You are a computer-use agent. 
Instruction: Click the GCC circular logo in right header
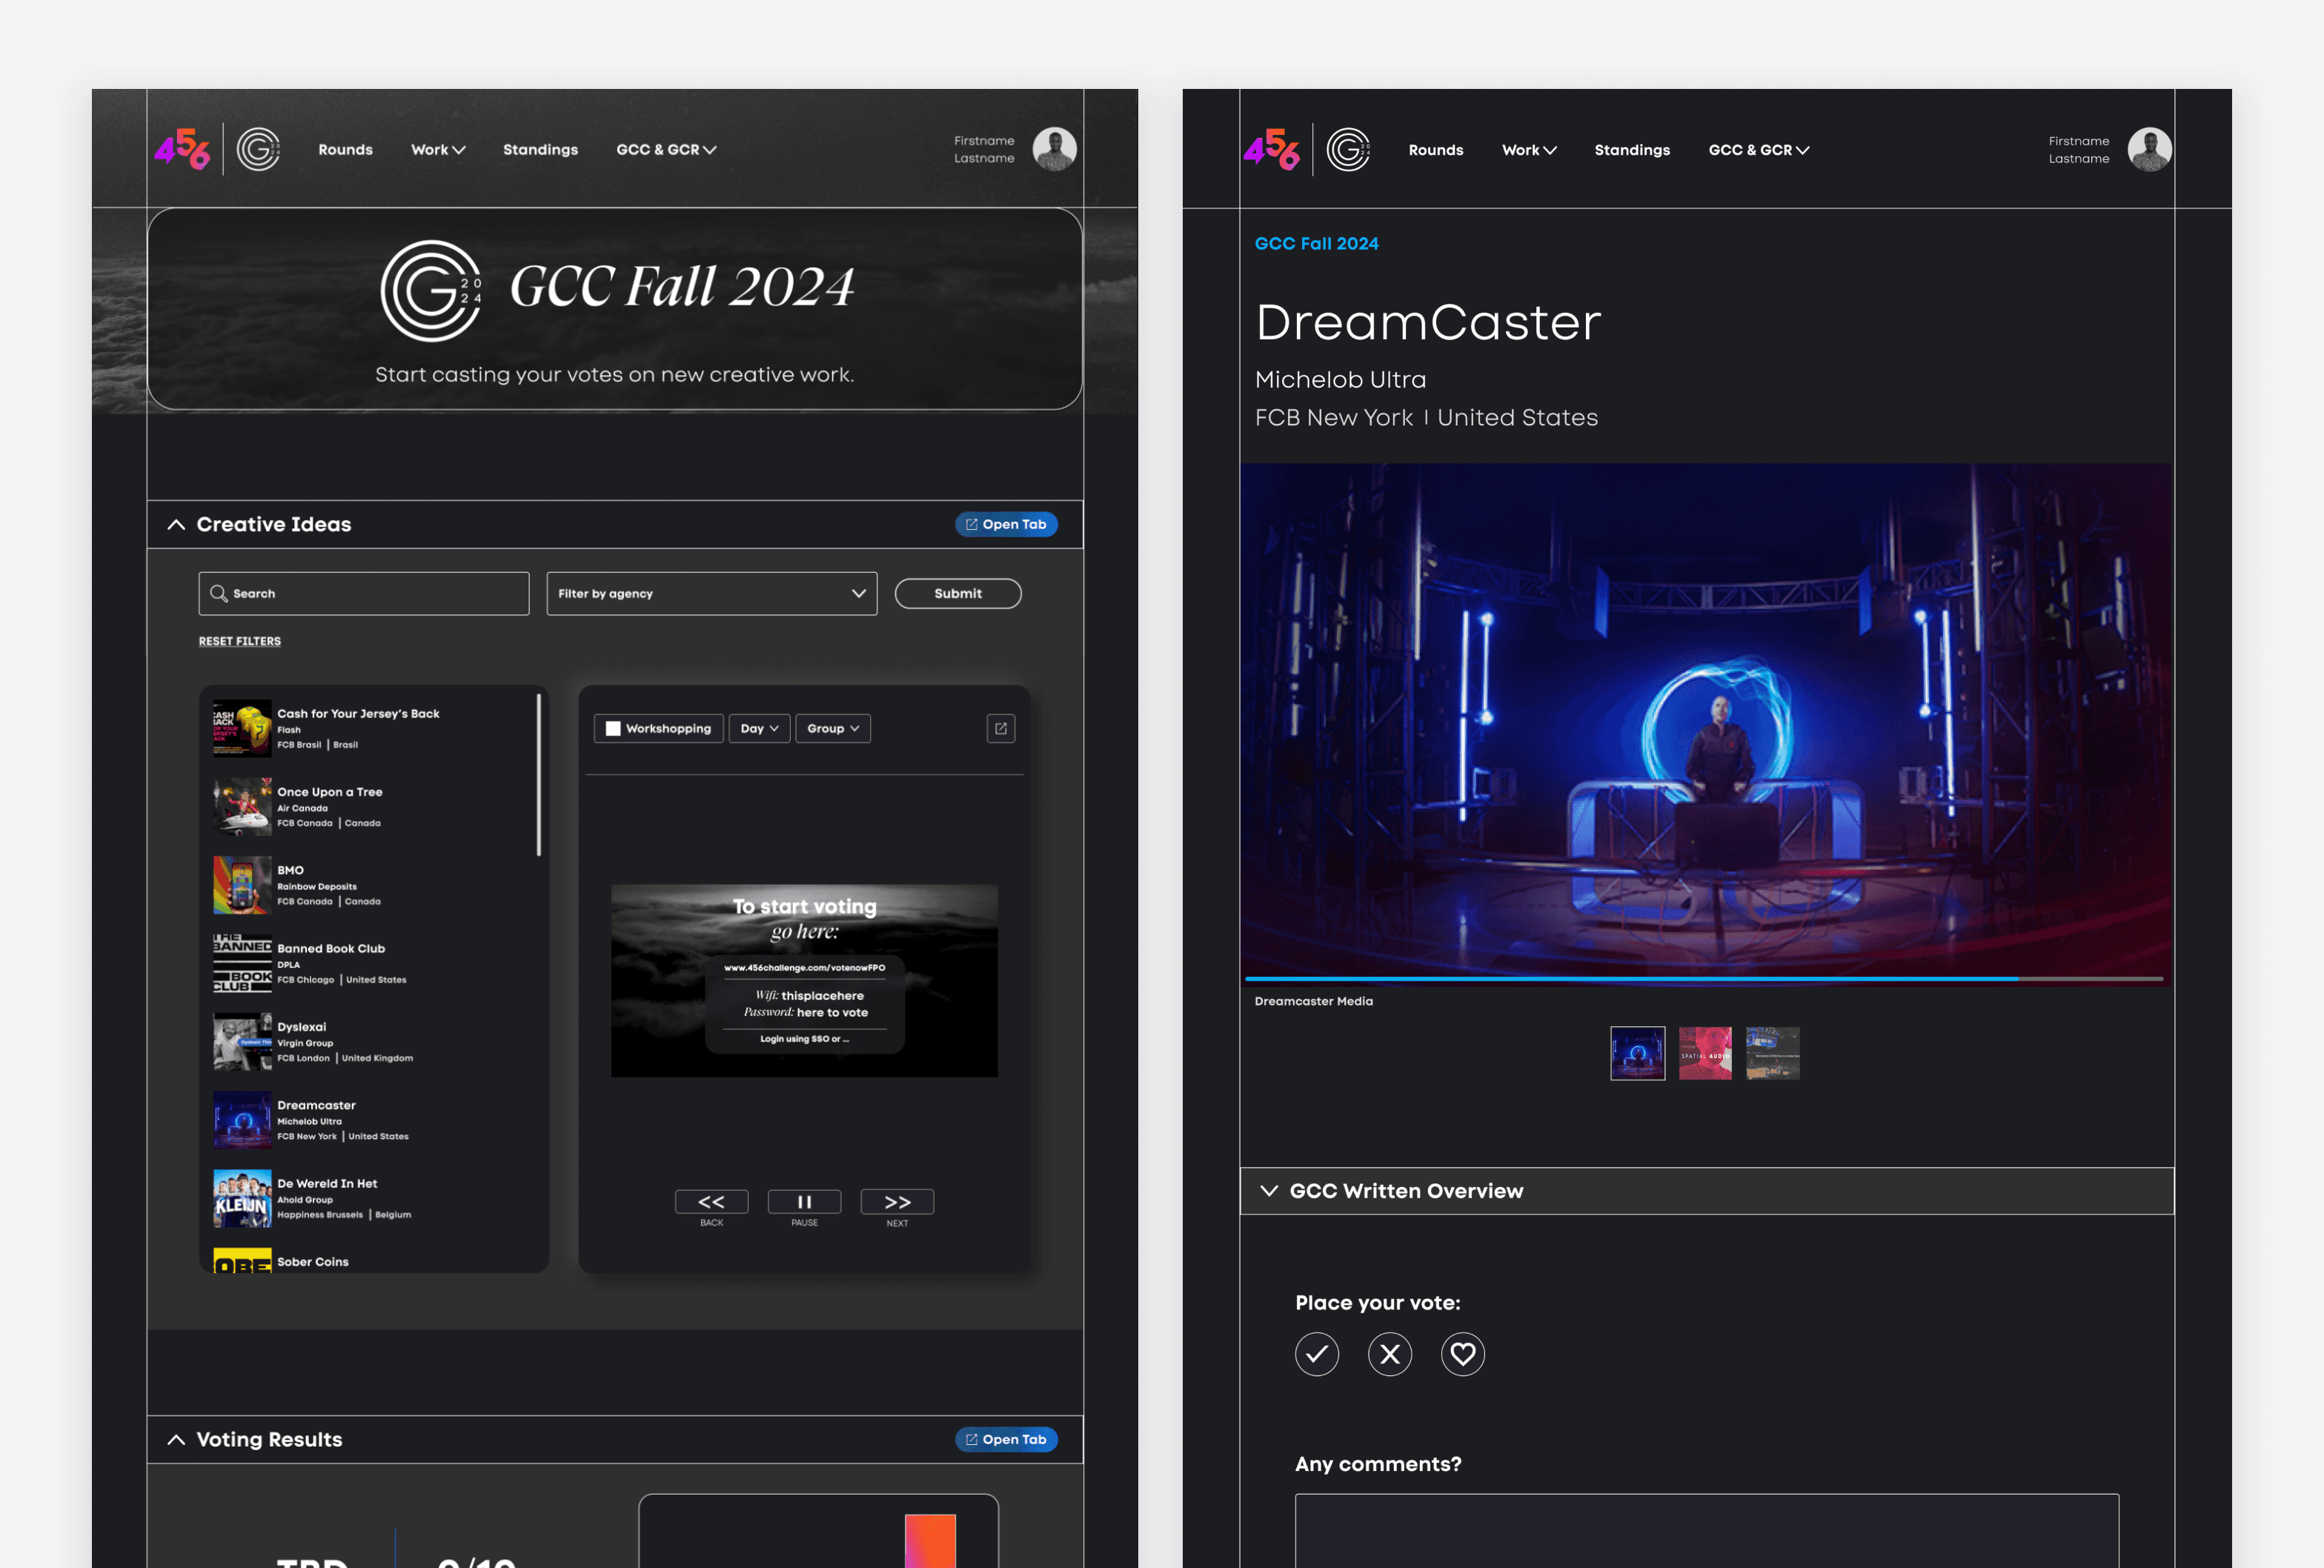click(1347, 150)
